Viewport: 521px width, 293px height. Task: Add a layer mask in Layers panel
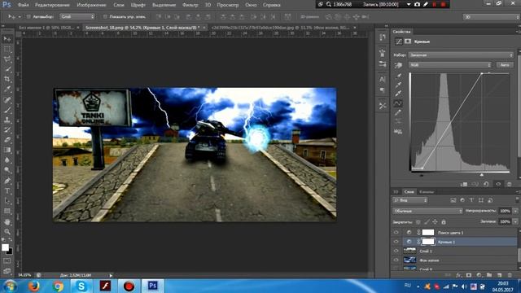point(469,275)
